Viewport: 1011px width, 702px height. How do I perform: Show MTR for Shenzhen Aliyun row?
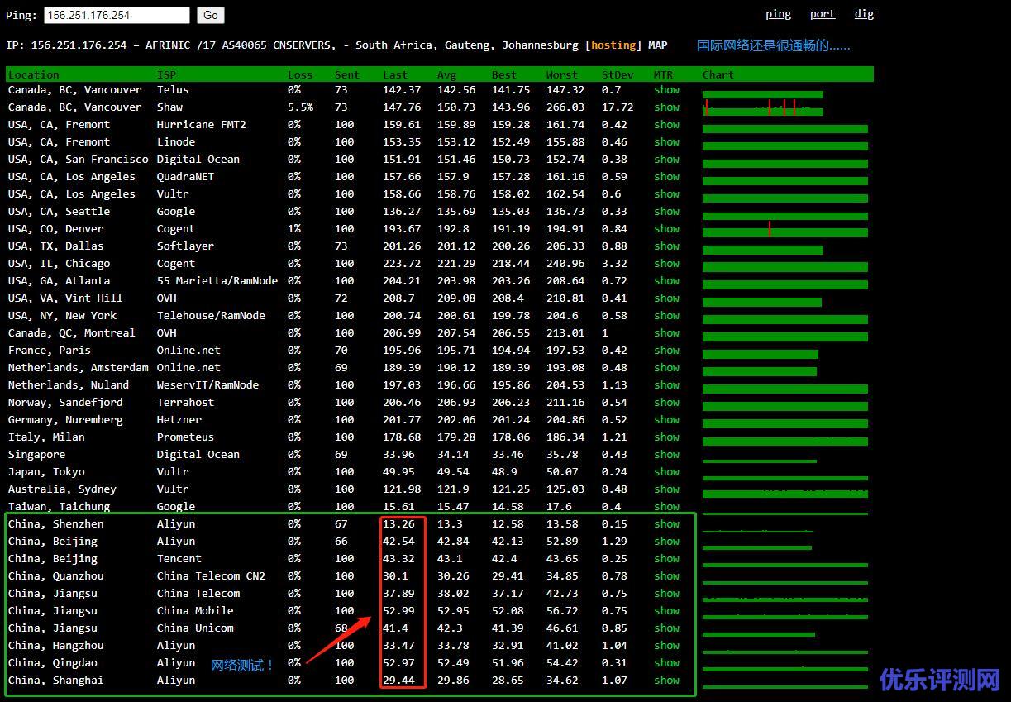pyautogui.click(x=666, y=524)
